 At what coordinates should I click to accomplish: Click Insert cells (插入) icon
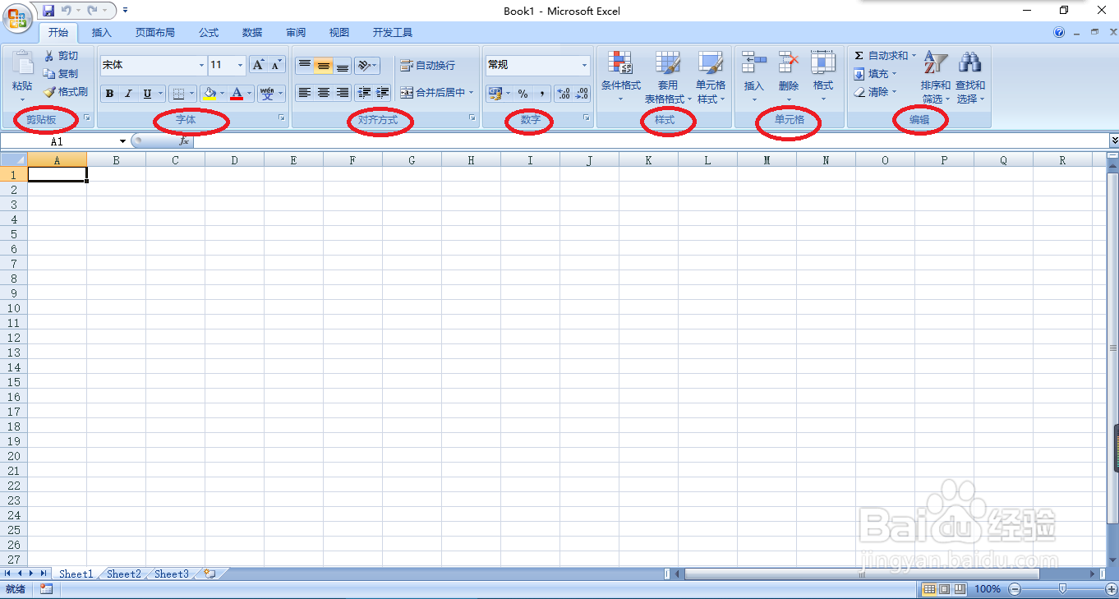[x=753, y=62]
